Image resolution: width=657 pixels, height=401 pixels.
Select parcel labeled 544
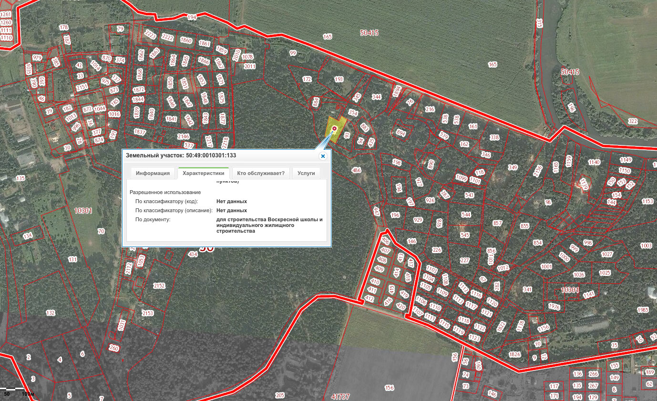[465, 215]
